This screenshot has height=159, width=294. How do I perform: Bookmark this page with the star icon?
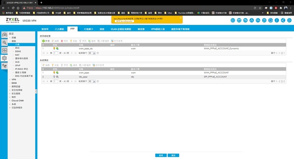pos(260,8)
